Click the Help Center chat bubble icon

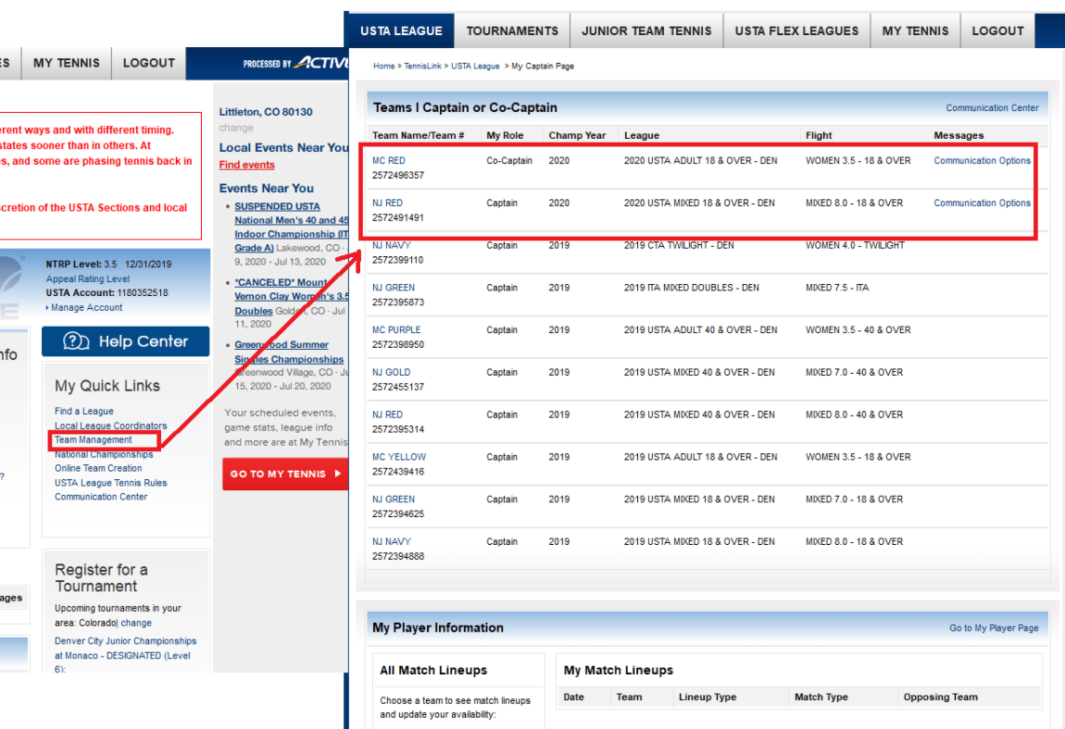(76, 341)
